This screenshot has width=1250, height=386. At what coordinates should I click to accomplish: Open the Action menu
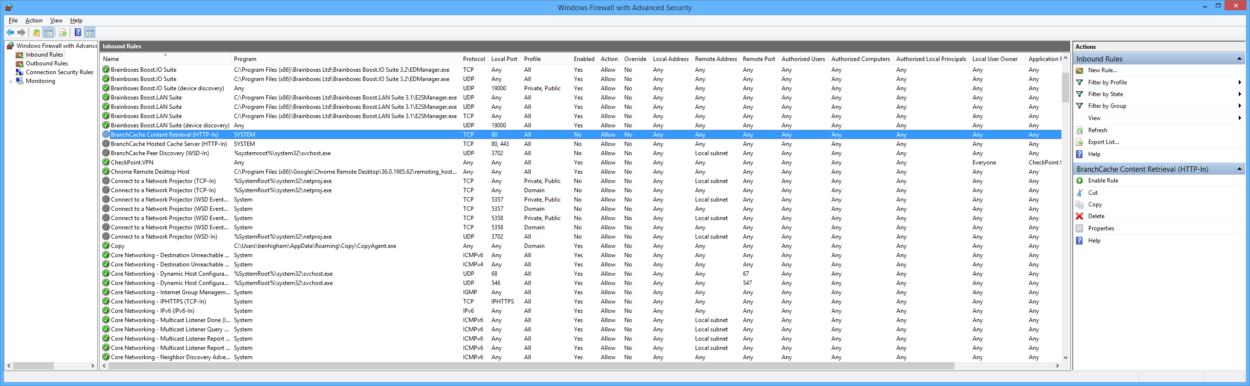34,20
